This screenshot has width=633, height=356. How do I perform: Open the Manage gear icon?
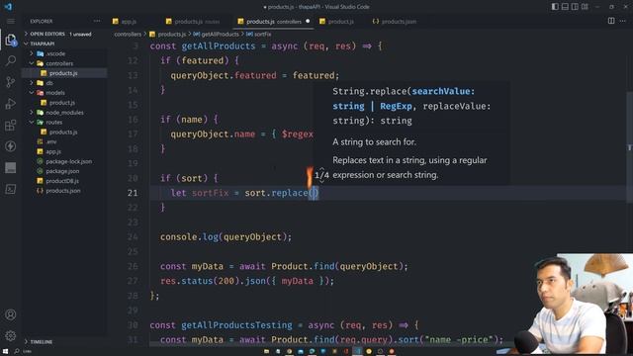coord(11,335)
